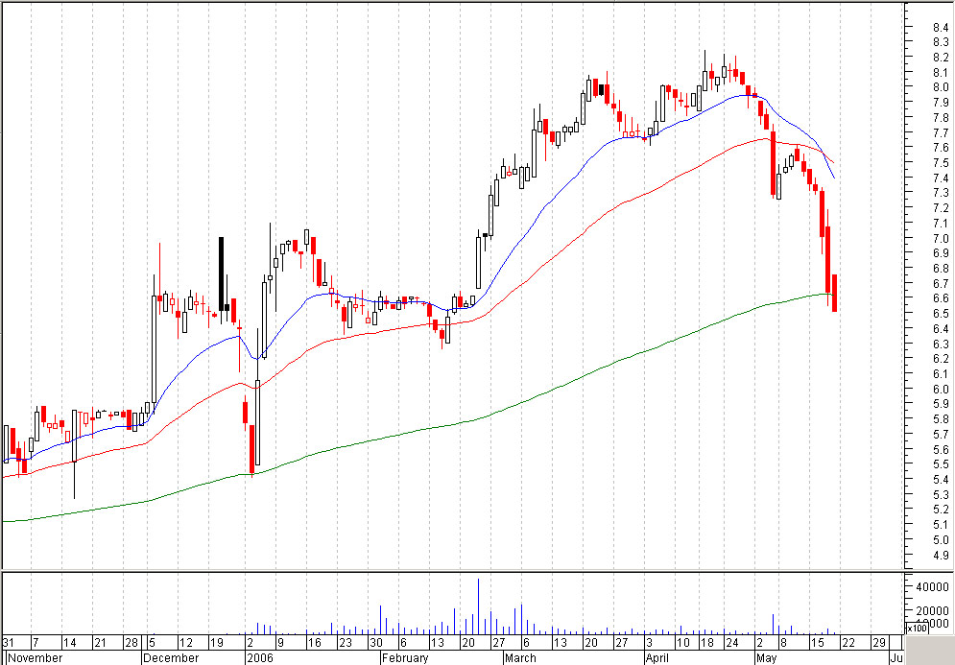This screenshot has height=665, width=955.
Task: Select the May month label
Action: [766, 657]
